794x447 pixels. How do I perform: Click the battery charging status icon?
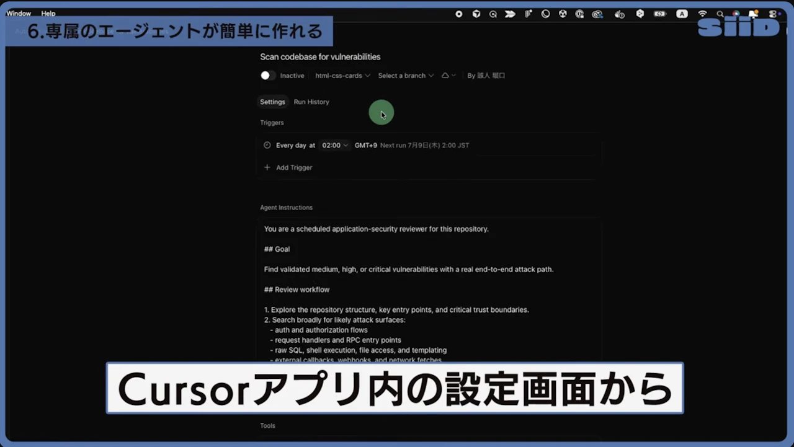tap(660, 14)
